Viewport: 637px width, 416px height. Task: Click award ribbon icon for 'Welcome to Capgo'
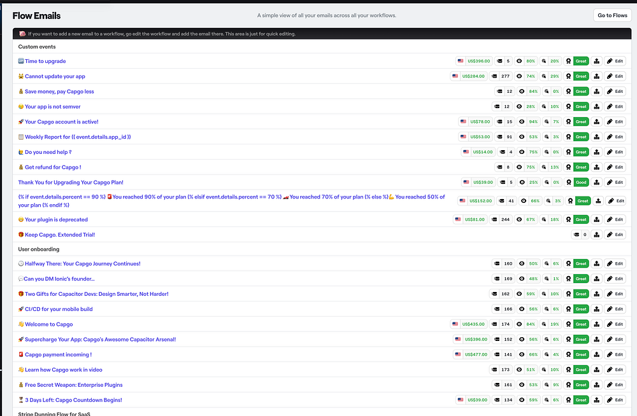click(568, 324)
